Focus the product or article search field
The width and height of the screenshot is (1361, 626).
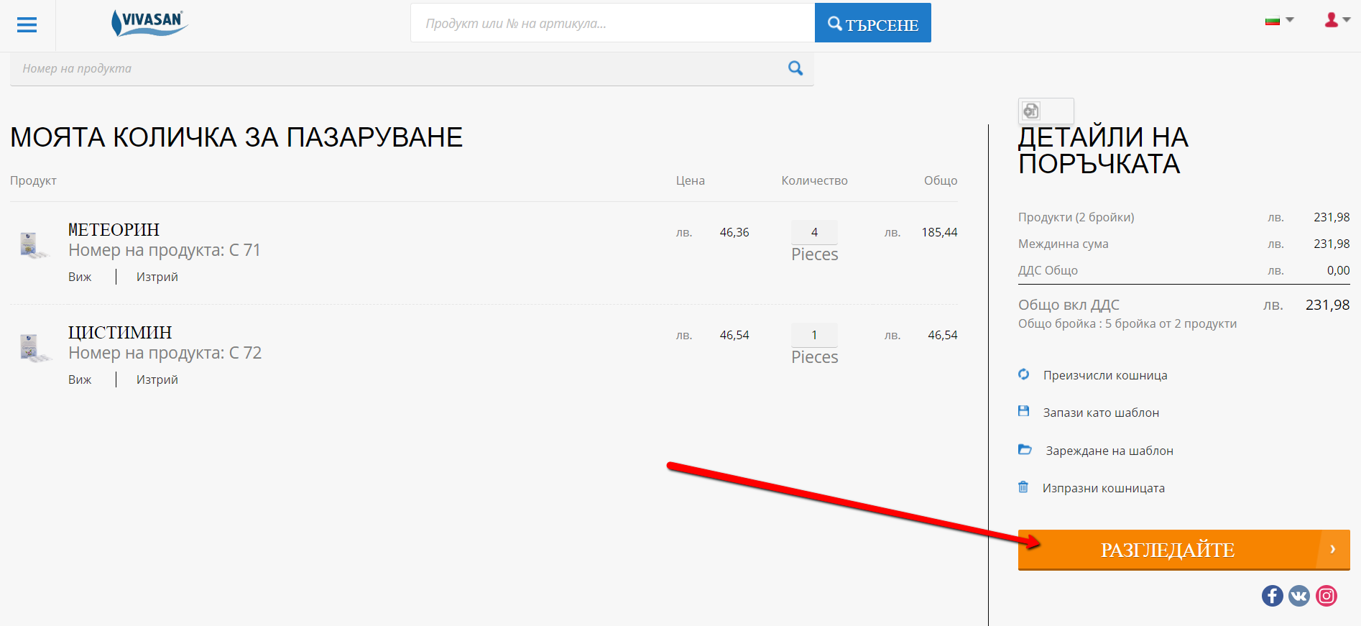click(612, 23)
